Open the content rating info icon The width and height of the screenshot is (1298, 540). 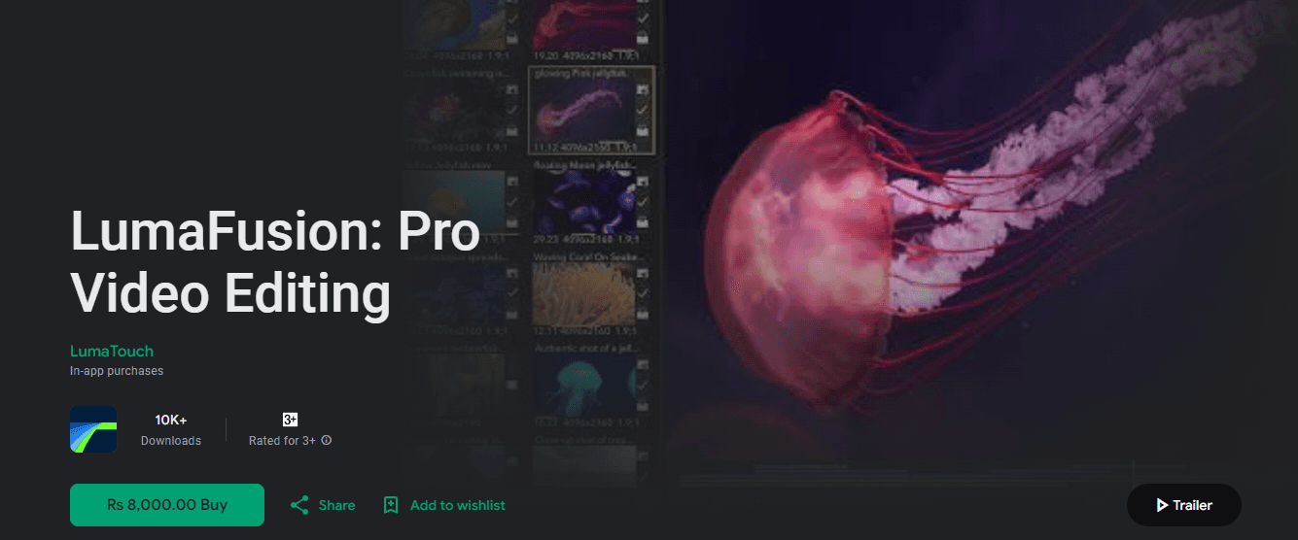pos(327,441)
